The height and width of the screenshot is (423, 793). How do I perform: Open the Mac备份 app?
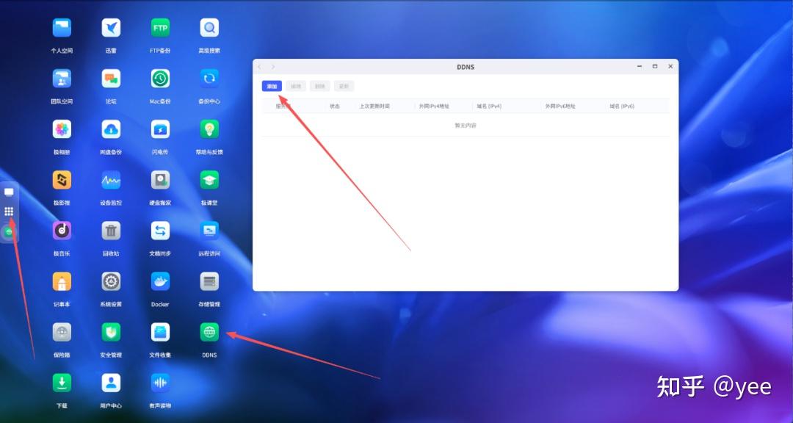coord(160,79)
